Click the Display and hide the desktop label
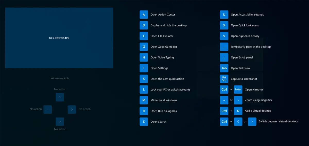The image size is (309, 146). coord(169,25)
